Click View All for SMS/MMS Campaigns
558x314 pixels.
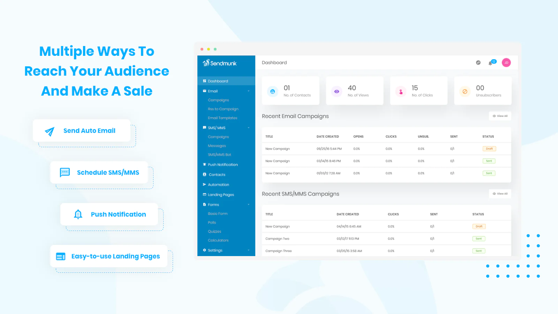500,194
